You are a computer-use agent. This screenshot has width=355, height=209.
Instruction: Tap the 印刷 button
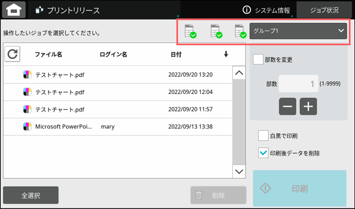coord(300,188)
